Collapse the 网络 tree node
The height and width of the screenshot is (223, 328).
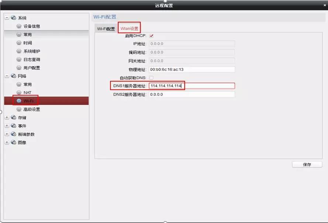click(x=7, y=76)
